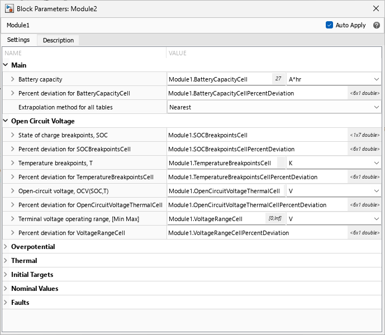385x335 pixels.
Task: Expand the Faults section
Action: click(6, 303)
